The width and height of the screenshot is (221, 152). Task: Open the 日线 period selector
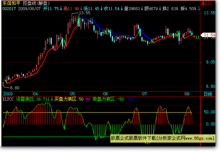coord(208,94)
